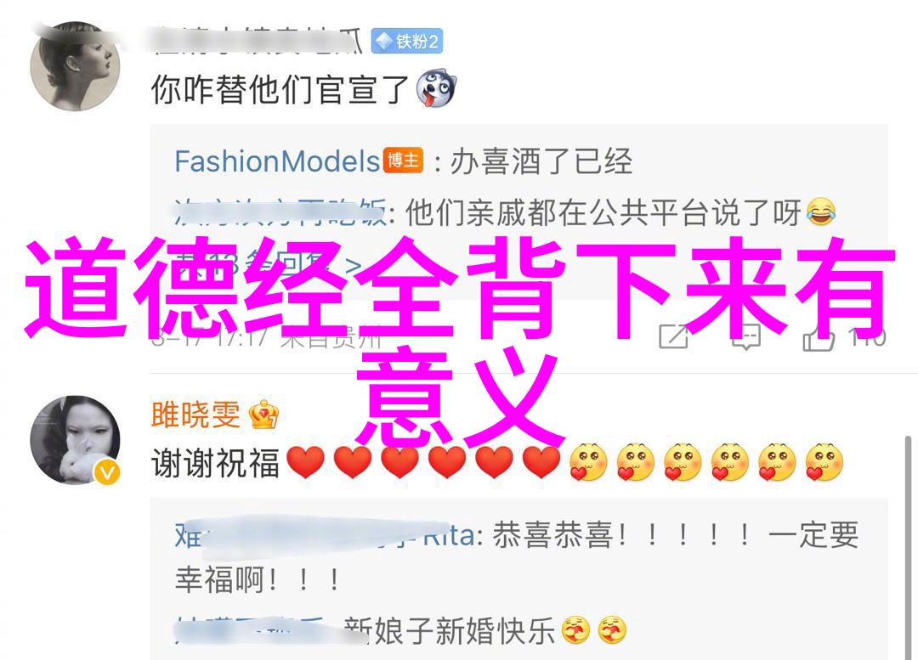Open 睢晓雯 username link
The image size is (918, 660).
point(195,415)
